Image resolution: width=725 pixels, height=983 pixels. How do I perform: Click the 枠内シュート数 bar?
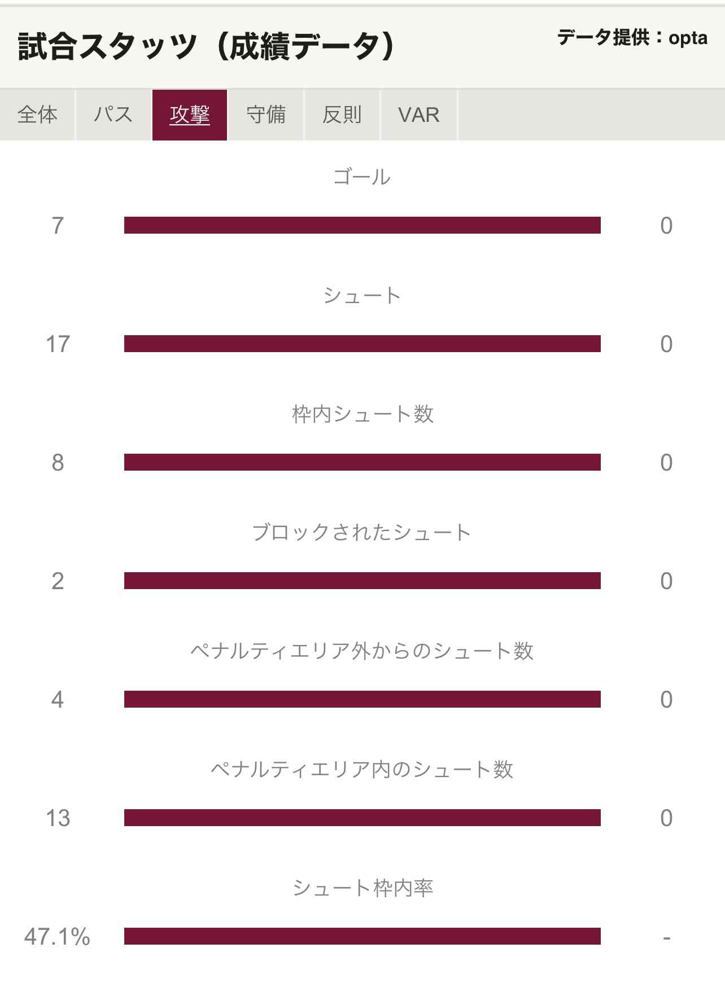(362, 462)
